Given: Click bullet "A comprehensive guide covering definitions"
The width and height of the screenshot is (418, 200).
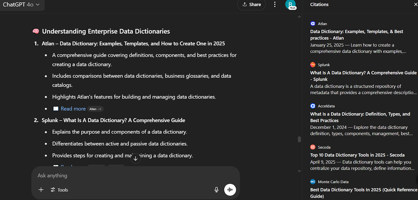Looking at the screenshot, I should click(x=144, y=60).
